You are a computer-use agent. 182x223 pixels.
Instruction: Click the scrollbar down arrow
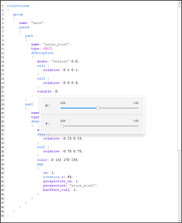180,221
